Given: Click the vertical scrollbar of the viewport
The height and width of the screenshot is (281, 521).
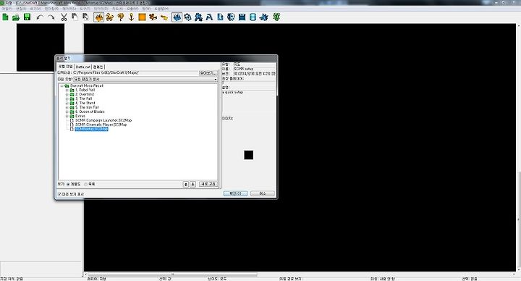Looking at the screenshot, I should click(x=518, y=219).
